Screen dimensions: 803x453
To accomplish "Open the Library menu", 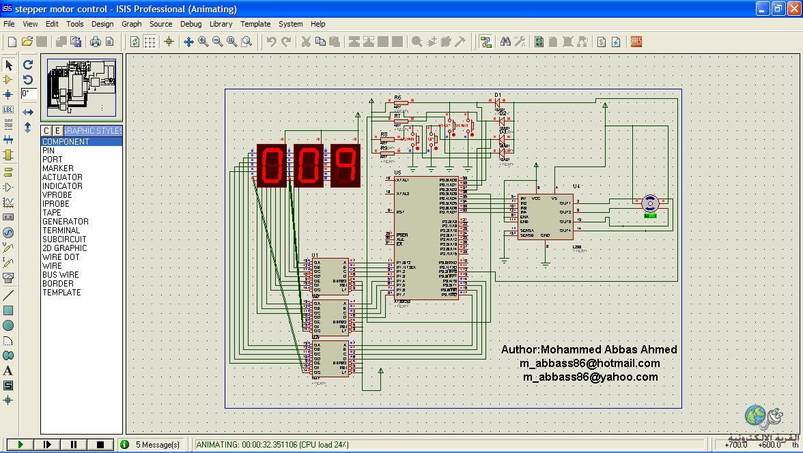I will (221, 24).
